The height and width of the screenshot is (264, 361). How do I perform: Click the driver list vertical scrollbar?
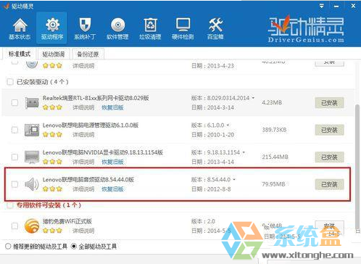[x=357, y=167]
